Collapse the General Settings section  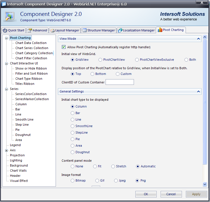click(x=198, y=91)
